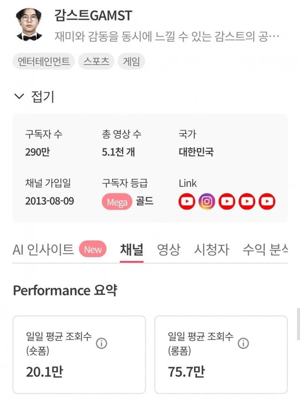Viewport: 300px width, 400px height.
Task: Select the 채널 tab
Action: (x=132, y=249)
